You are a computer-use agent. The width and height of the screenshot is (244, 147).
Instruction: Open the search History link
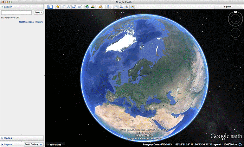tap(39, 22)
